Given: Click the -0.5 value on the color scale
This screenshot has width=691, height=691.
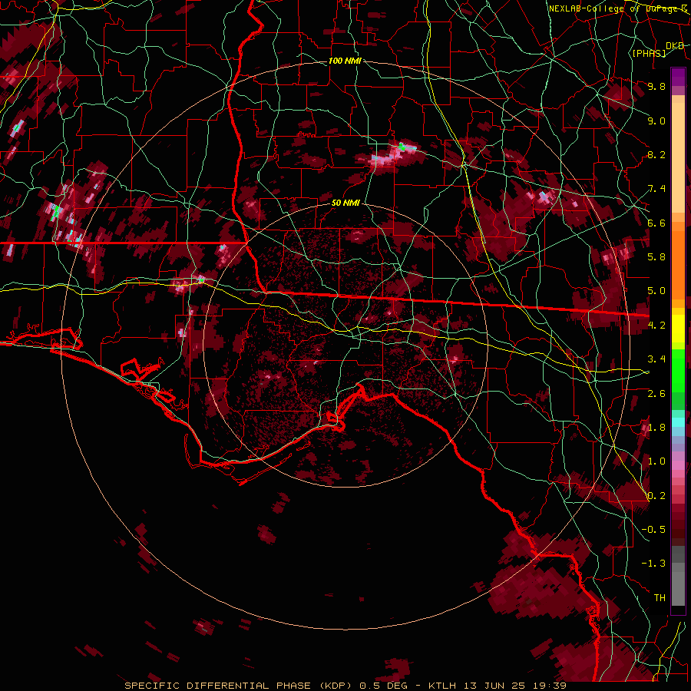Looking at the screenshot, I should click(x=653, y=530).
